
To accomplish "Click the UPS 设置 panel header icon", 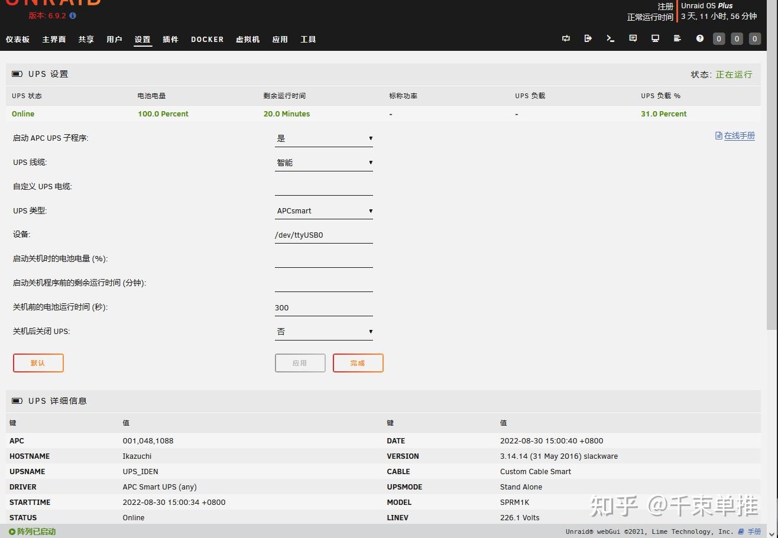I will tap(17, 74).
